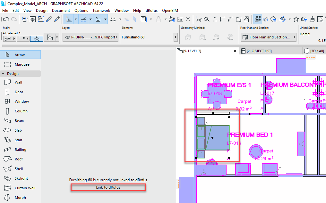Open the Favorites star icon in the toolbar
Viewport: 326px width, 203px height.
tap(296, 19)
